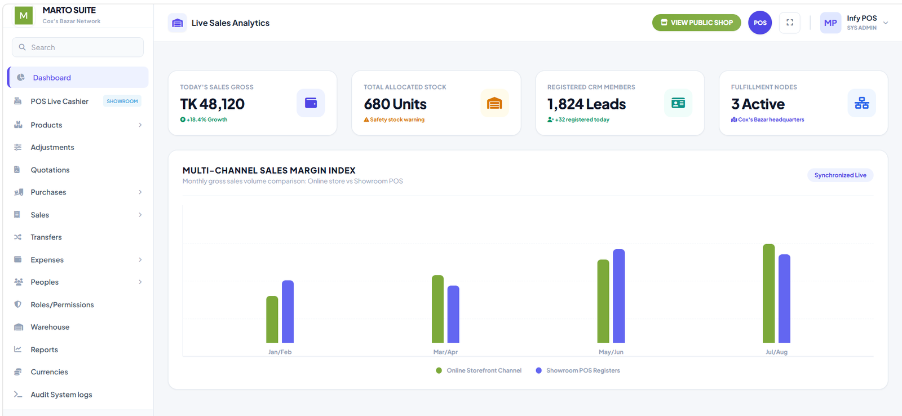
Task: Click the purple May/Jun showroom POS bar
Action: click(x=619, y=296)
